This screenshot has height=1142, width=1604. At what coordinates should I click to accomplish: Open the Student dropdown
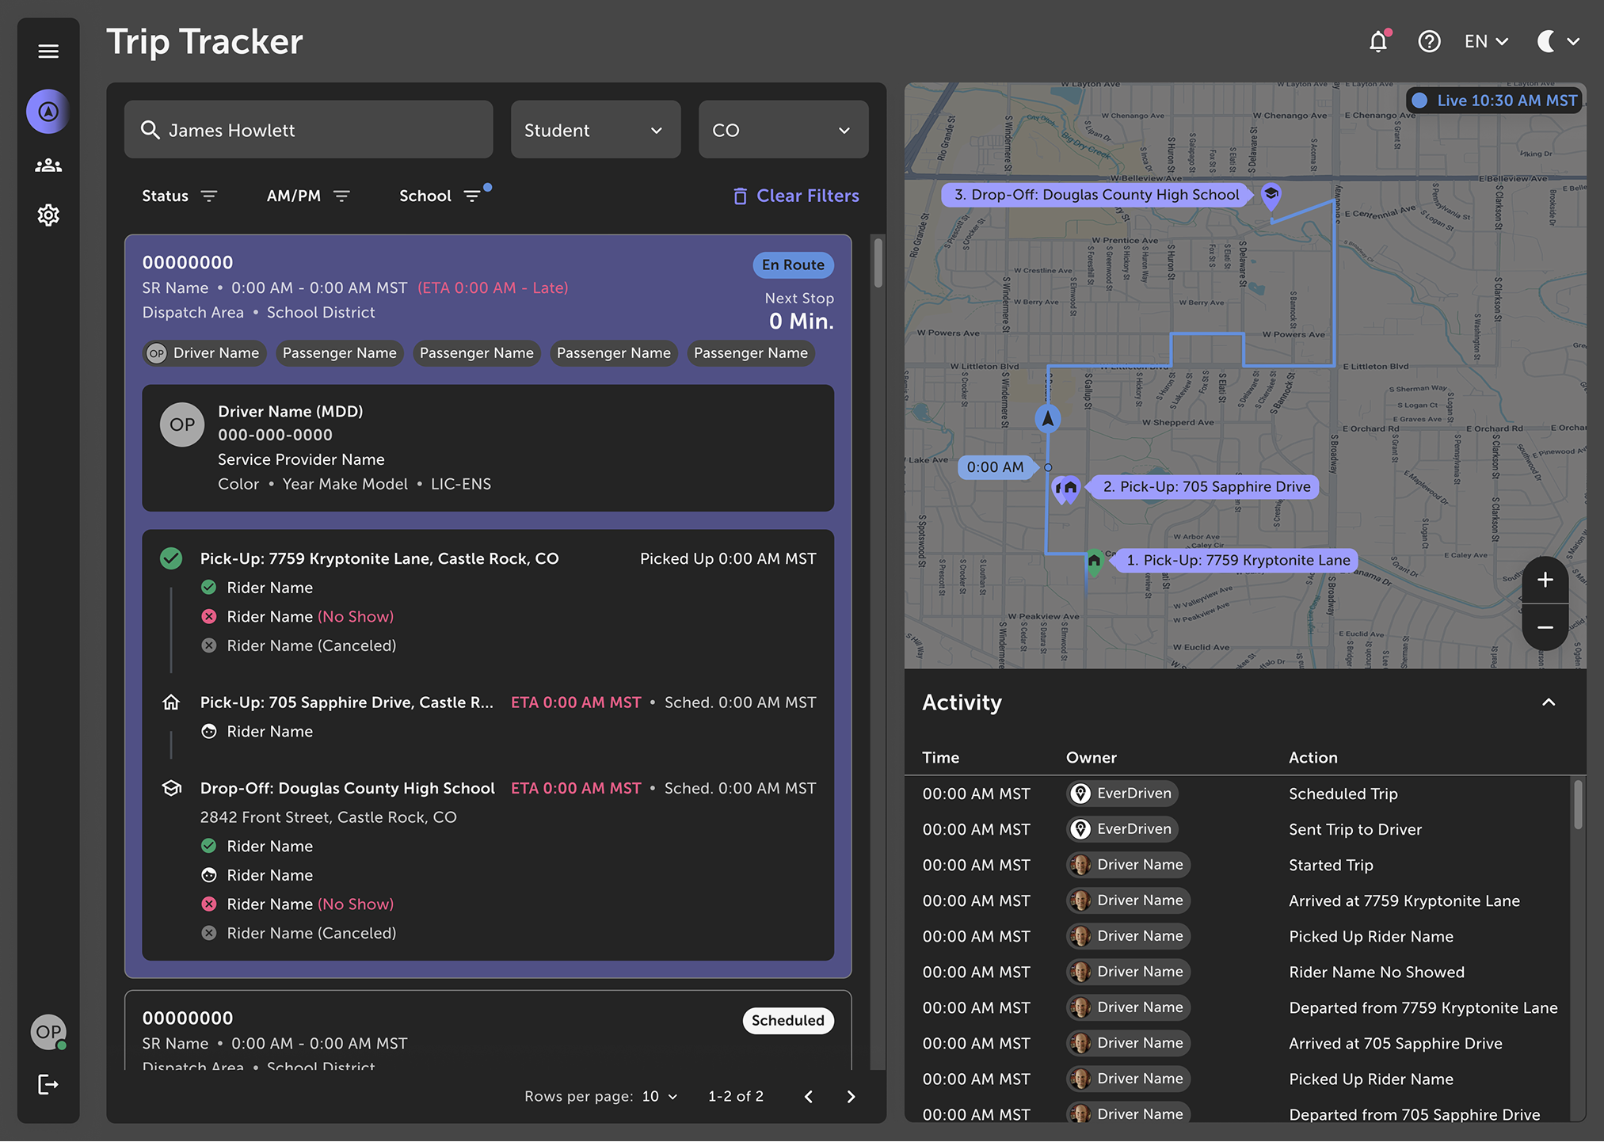click(x=595, y=130)
